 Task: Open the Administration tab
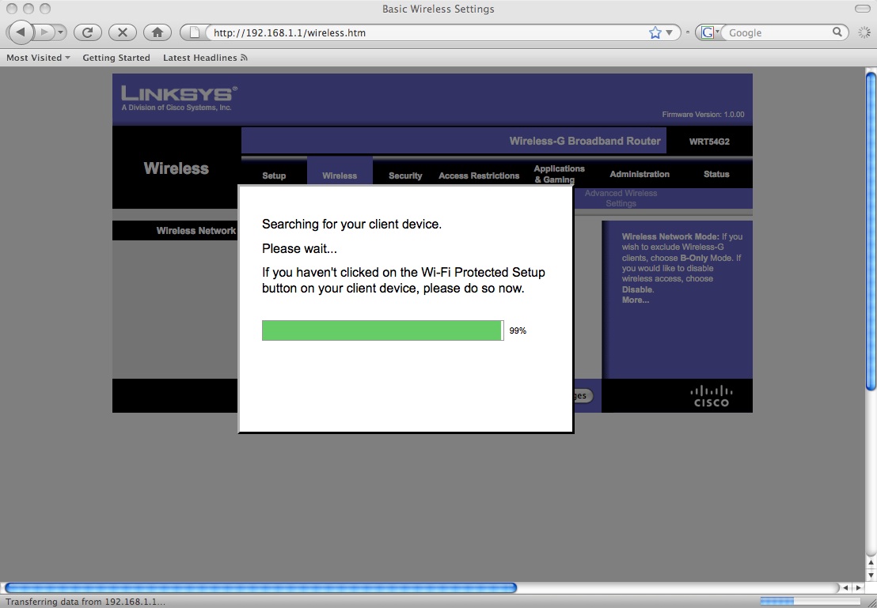click(640, 175)
